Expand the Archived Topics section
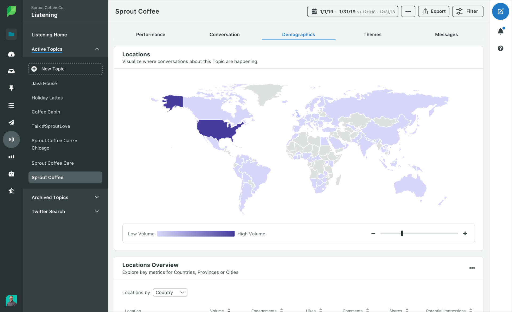Image resolution: width=512 pixels, height=312 pixels. [x=97, y=197]
